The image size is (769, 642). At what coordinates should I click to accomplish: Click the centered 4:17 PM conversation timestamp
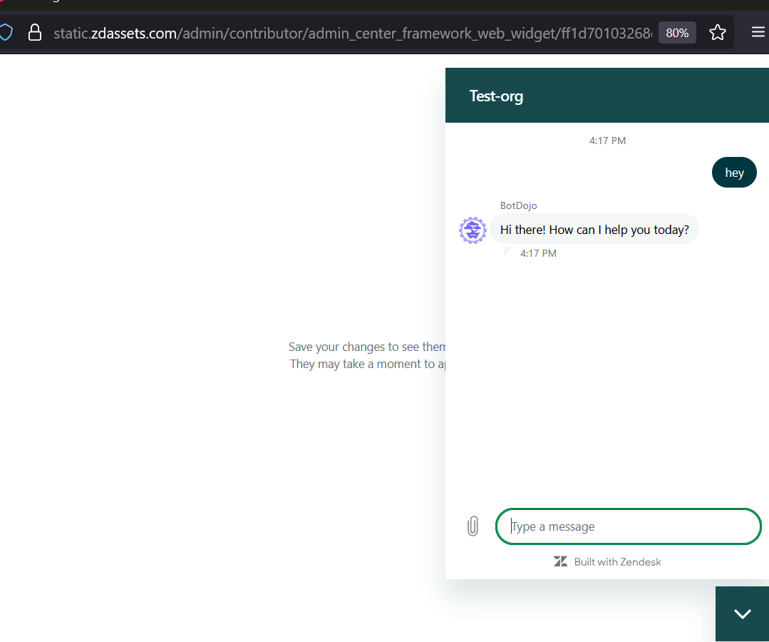point(607,141)
